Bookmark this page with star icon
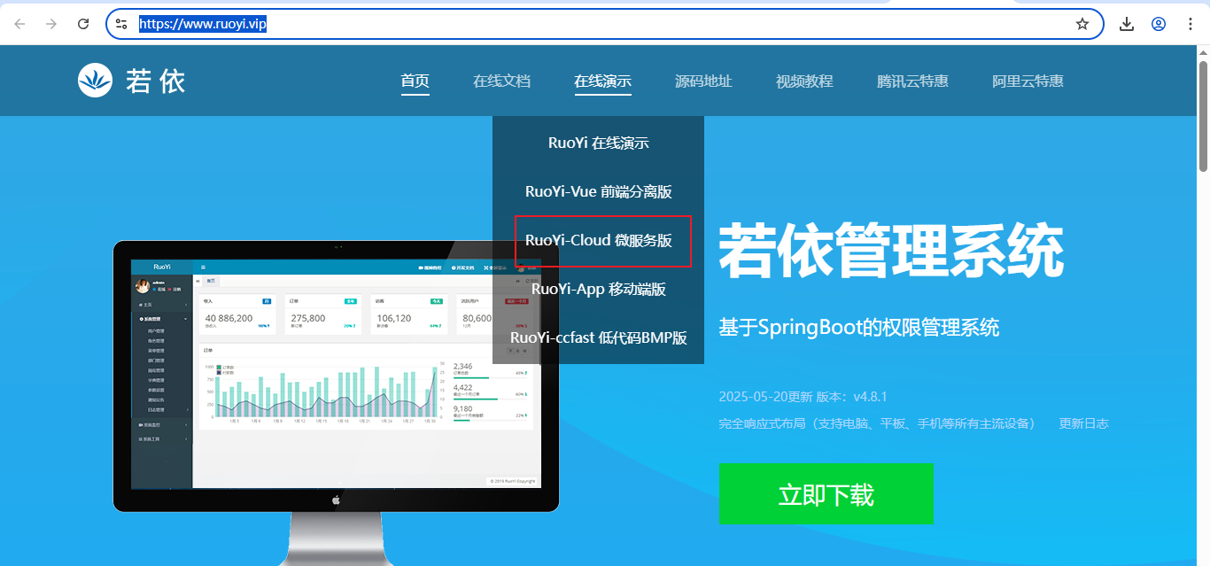The image size is (1210, 566). pyautogui.click(x=1082, y=24)
